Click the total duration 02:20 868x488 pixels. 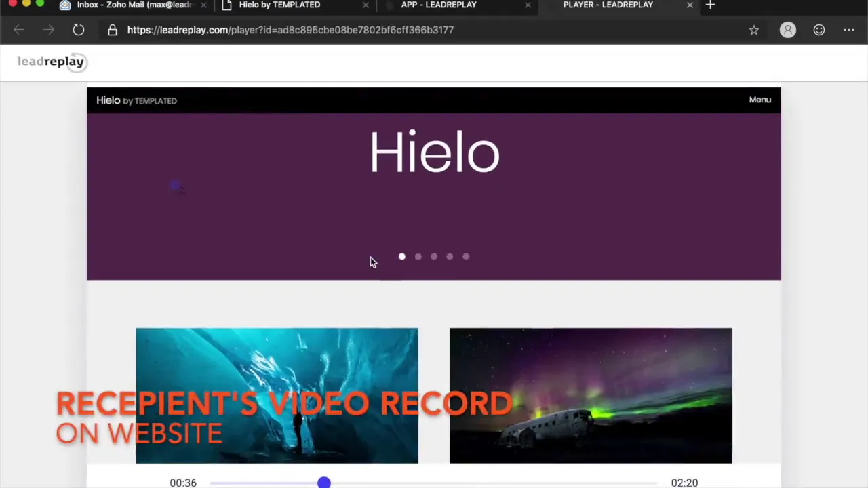point(684,483)
